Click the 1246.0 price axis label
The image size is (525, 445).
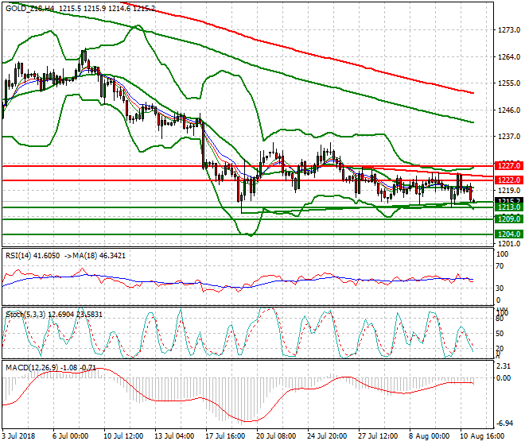click(509, 110)
